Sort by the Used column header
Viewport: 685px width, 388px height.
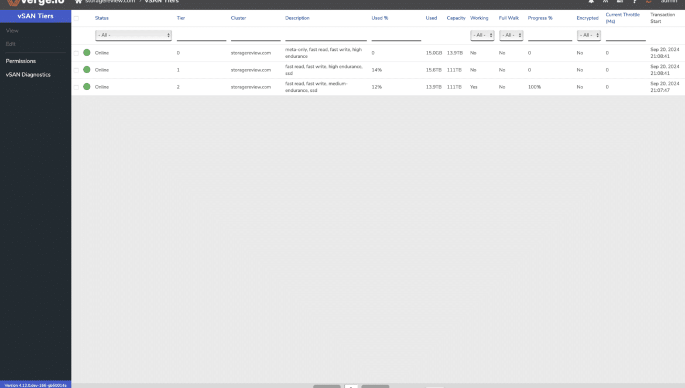[431, 18]
